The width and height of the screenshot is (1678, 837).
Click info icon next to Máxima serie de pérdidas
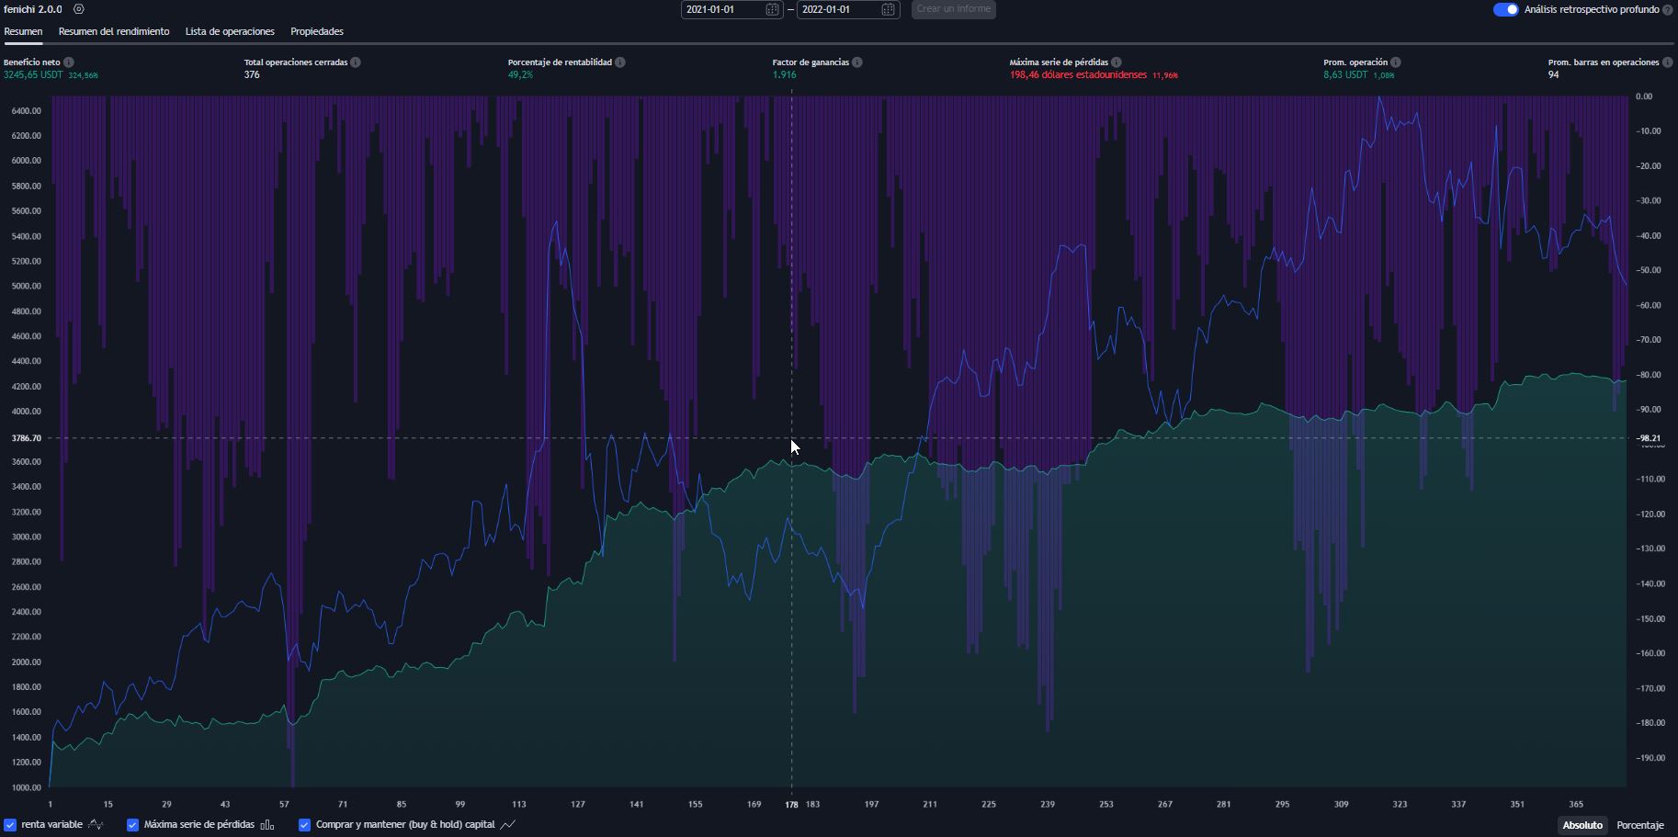pos(1117,62)
